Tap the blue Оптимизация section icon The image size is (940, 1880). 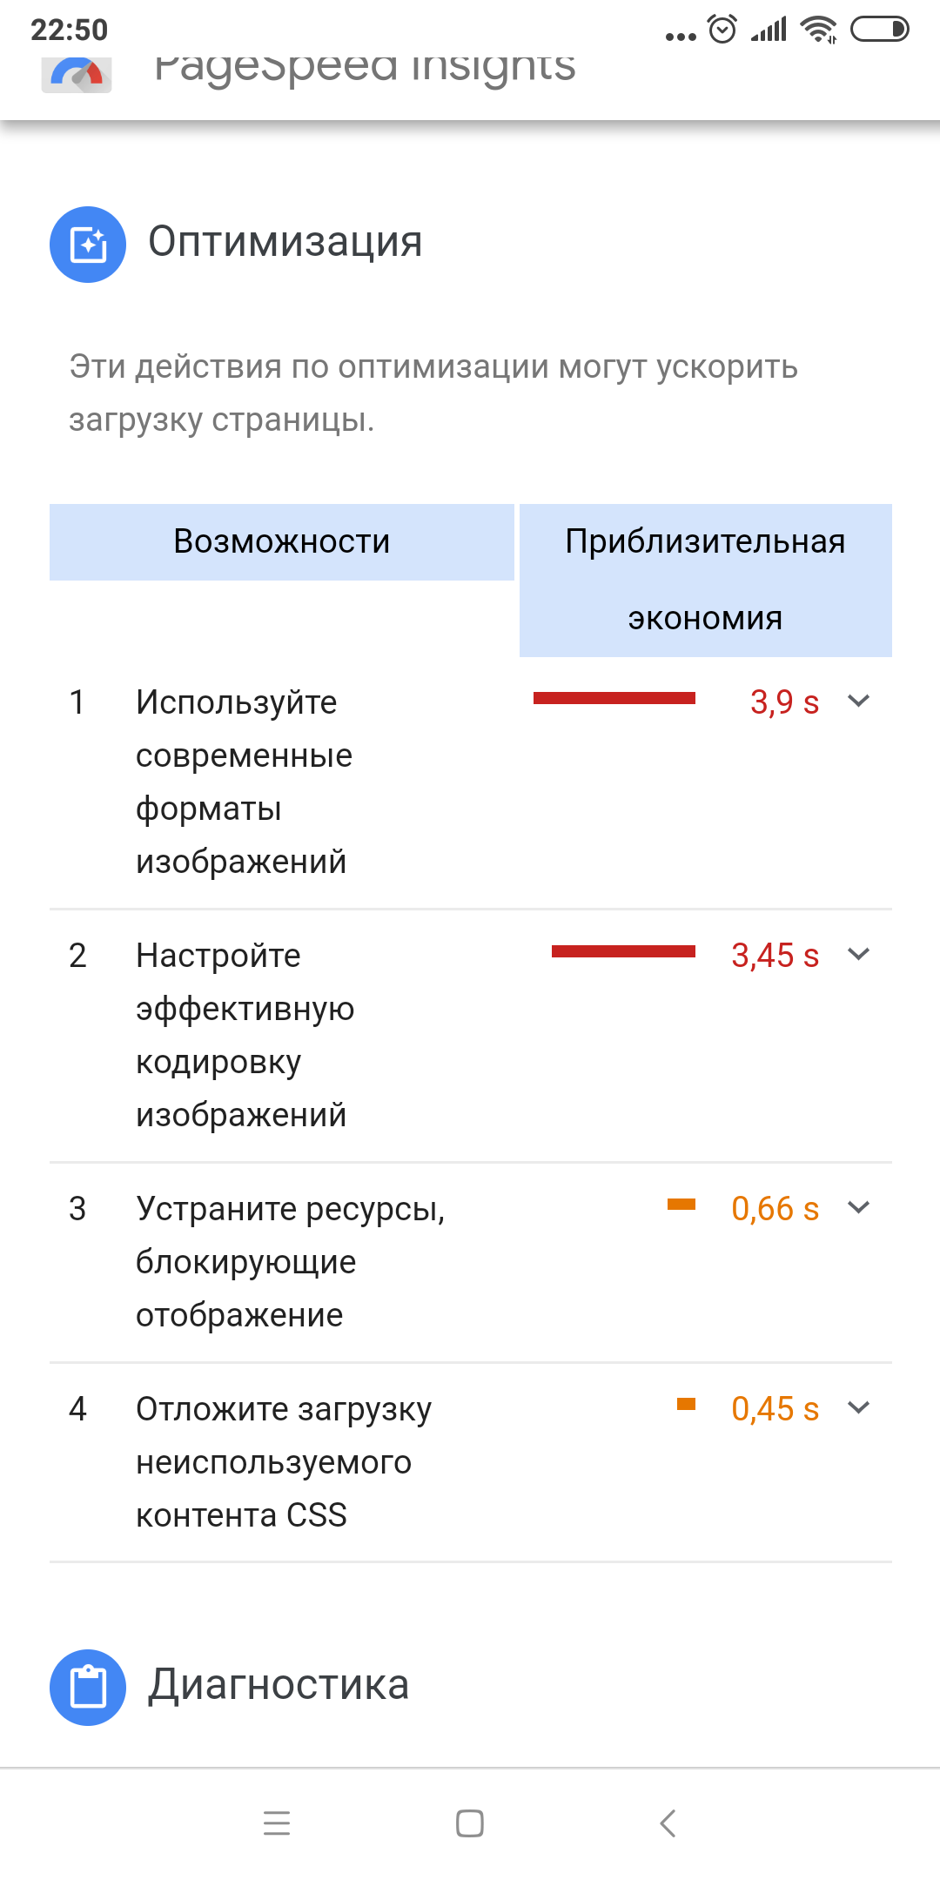[88, 245]
